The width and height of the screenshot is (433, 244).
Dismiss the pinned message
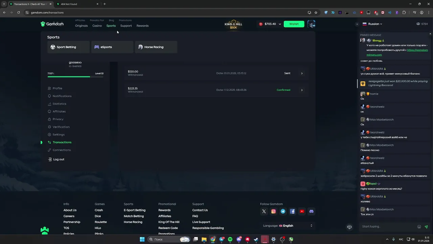430,34
